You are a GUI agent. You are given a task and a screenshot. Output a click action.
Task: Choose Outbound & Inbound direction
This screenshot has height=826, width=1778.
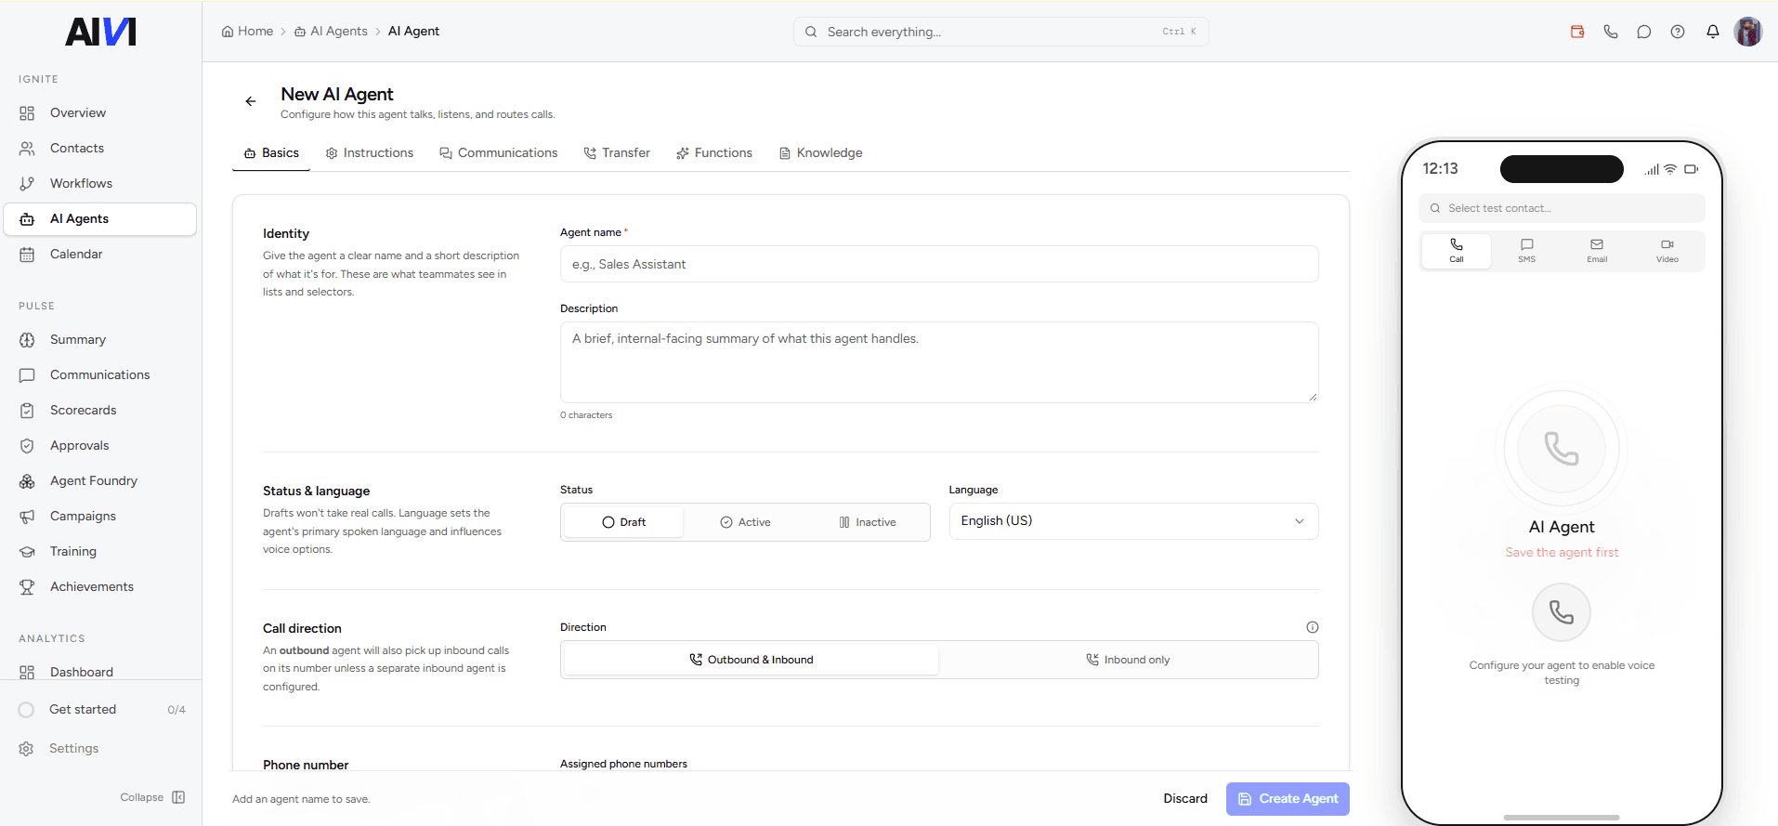751,660
